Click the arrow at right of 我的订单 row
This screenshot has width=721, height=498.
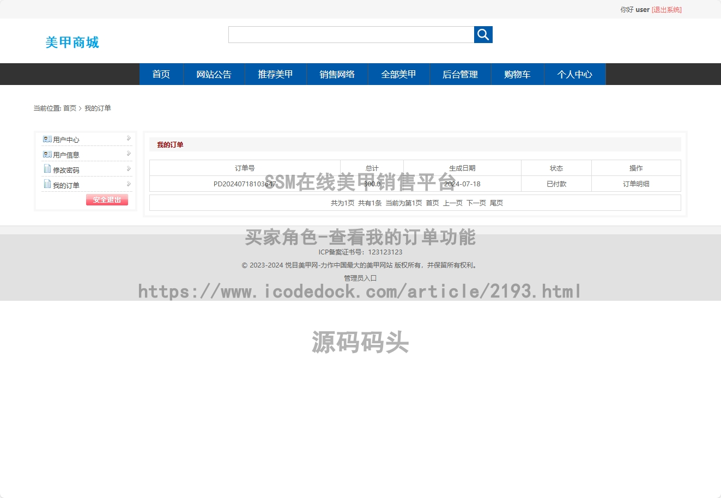pos(129,184)
